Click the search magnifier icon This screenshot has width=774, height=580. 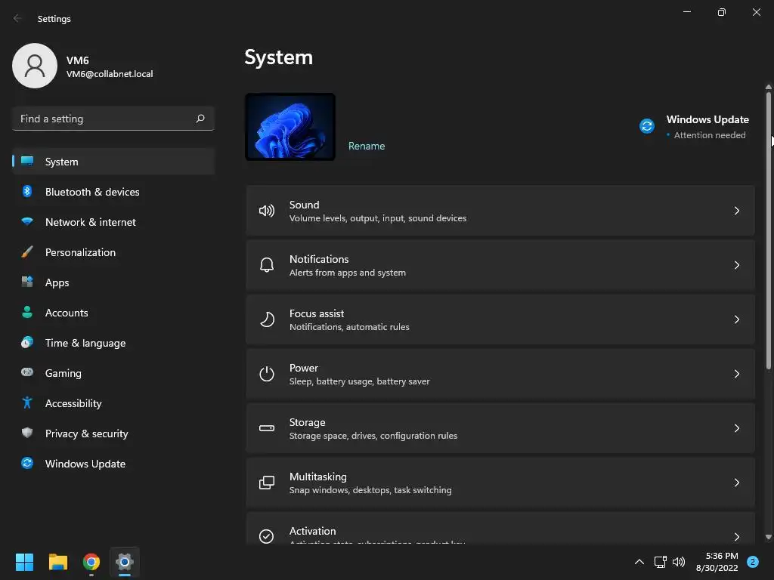(200, 119)
